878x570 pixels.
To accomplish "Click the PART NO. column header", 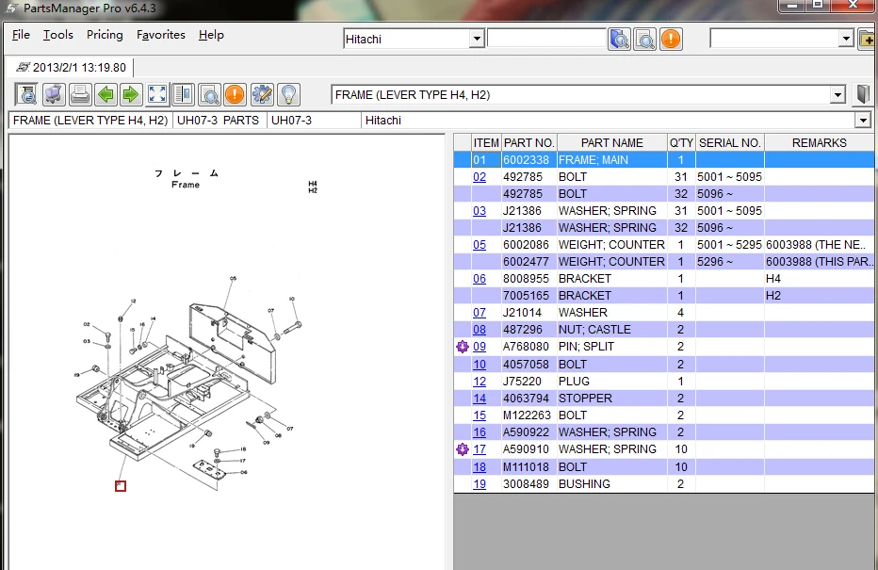I will click(x=529, y=143).
